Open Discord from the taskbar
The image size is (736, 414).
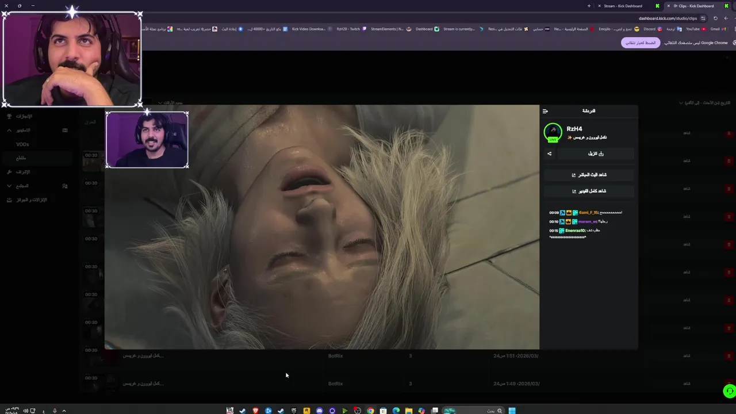(x=320, y=411)
